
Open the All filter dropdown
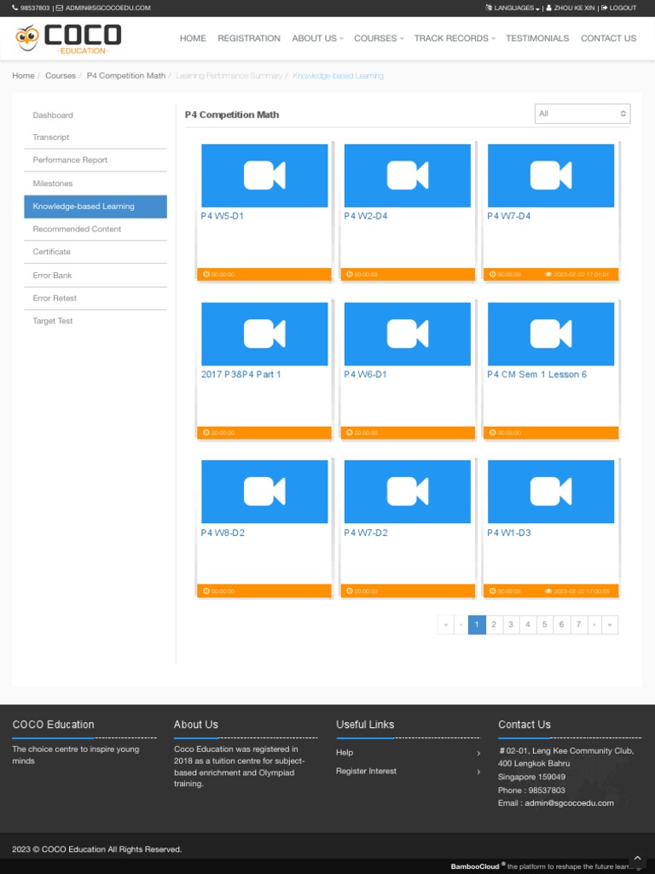click(583, 114)
